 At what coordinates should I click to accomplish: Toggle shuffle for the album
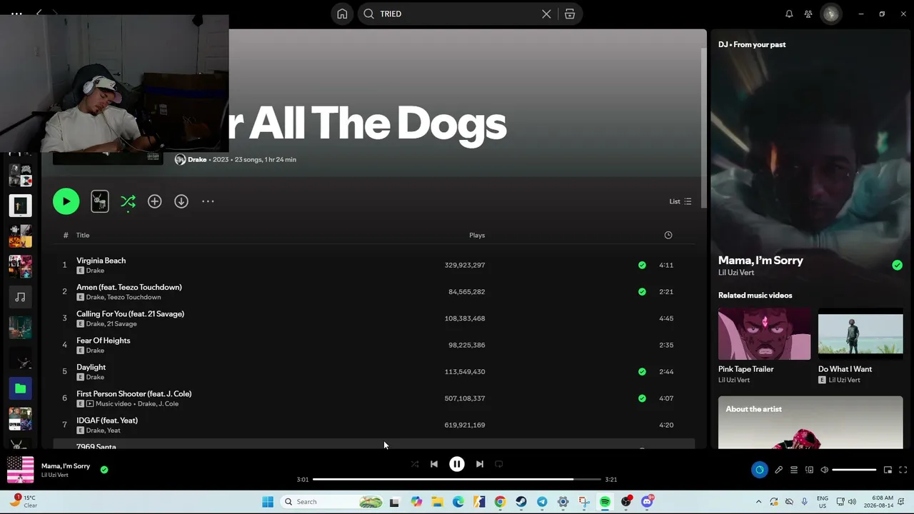coord(128,201)
